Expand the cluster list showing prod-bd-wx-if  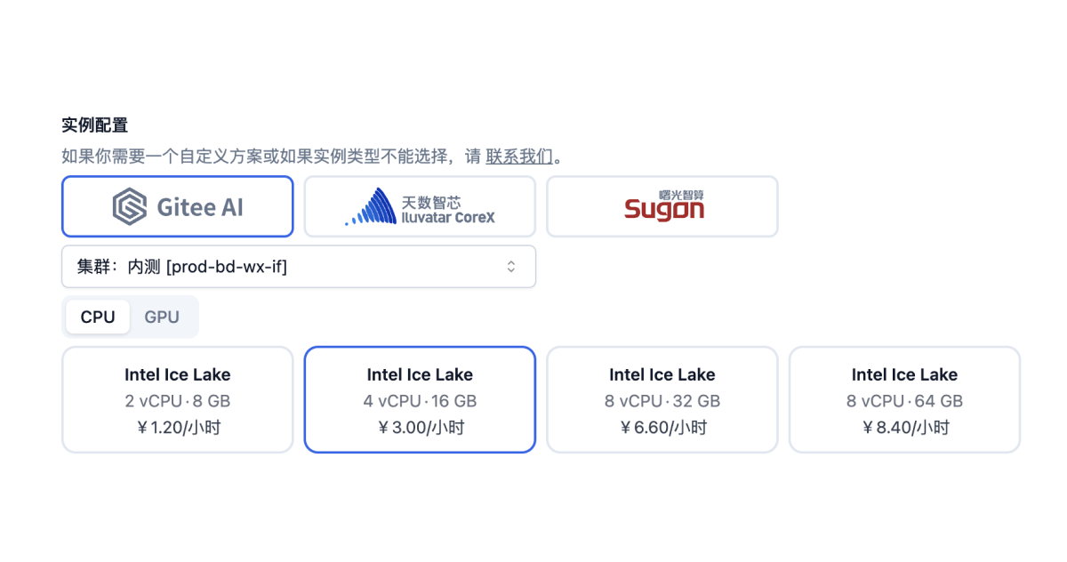pos(299,267)
